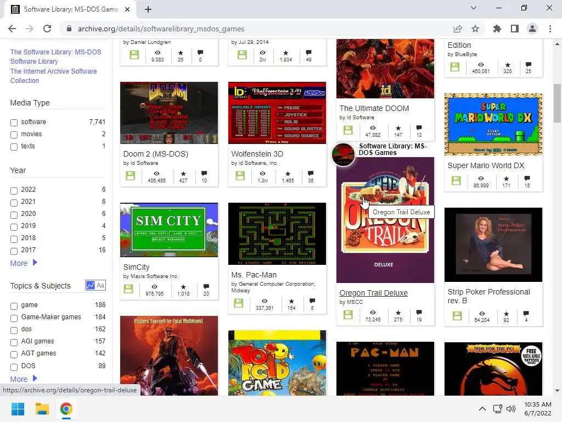Viewport: 562px width, 422px height.
Task: Click the volume speaker tray icon
Action: tap(511, 409)
